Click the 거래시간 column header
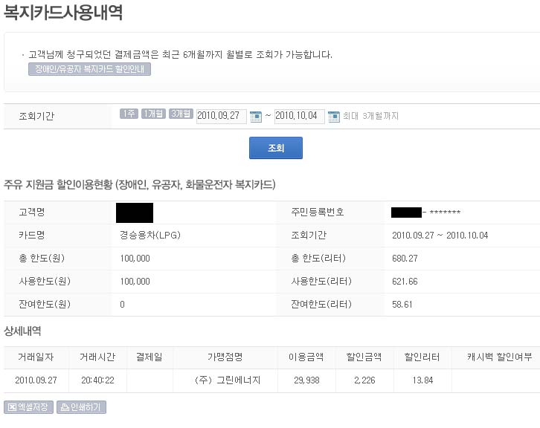The width and height of the screenshot is (540, 428). click(97, 357)
